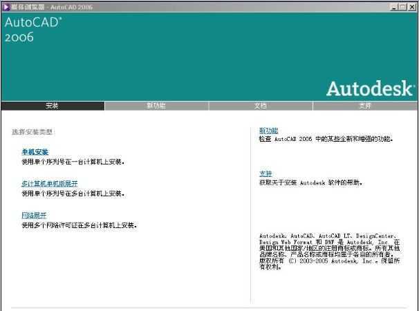The image size is (419, 311).
Task: Click text 使用单个序列号在多台计算机上安装。
Action: [73, 194]
